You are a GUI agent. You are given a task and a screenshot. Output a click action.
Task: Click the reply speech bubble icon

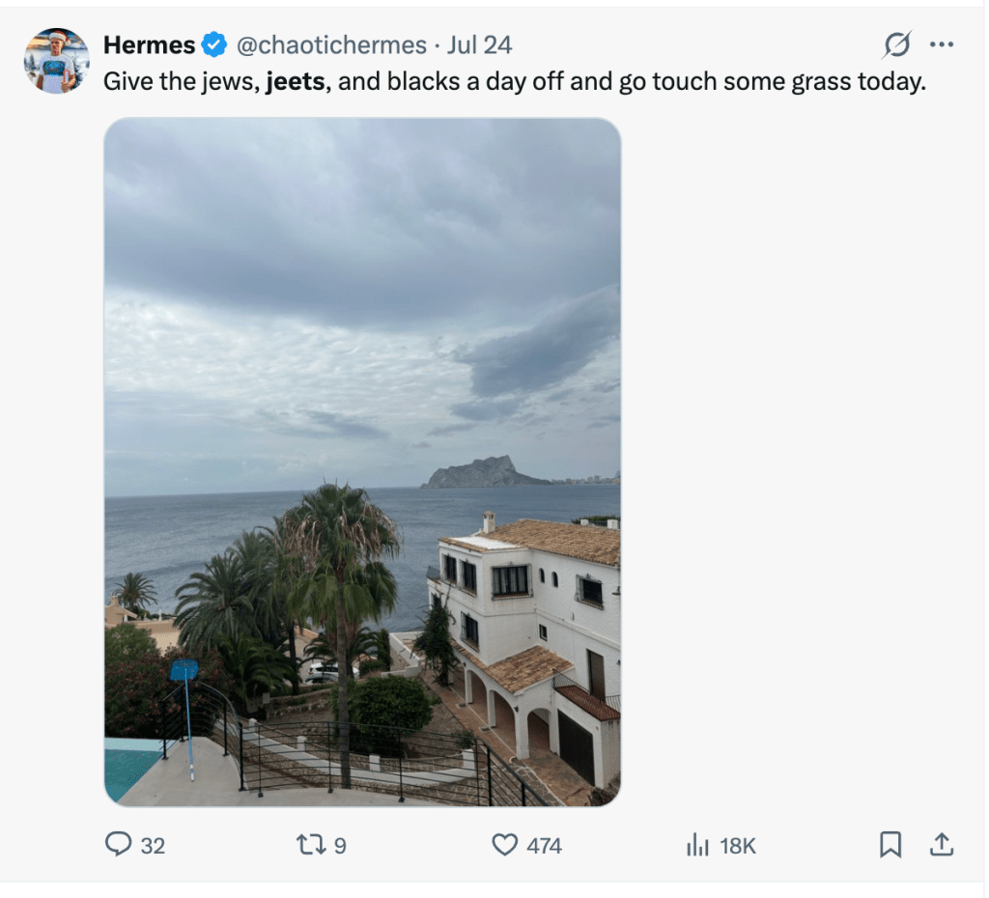pyautogui.click(x=118, y=845)
